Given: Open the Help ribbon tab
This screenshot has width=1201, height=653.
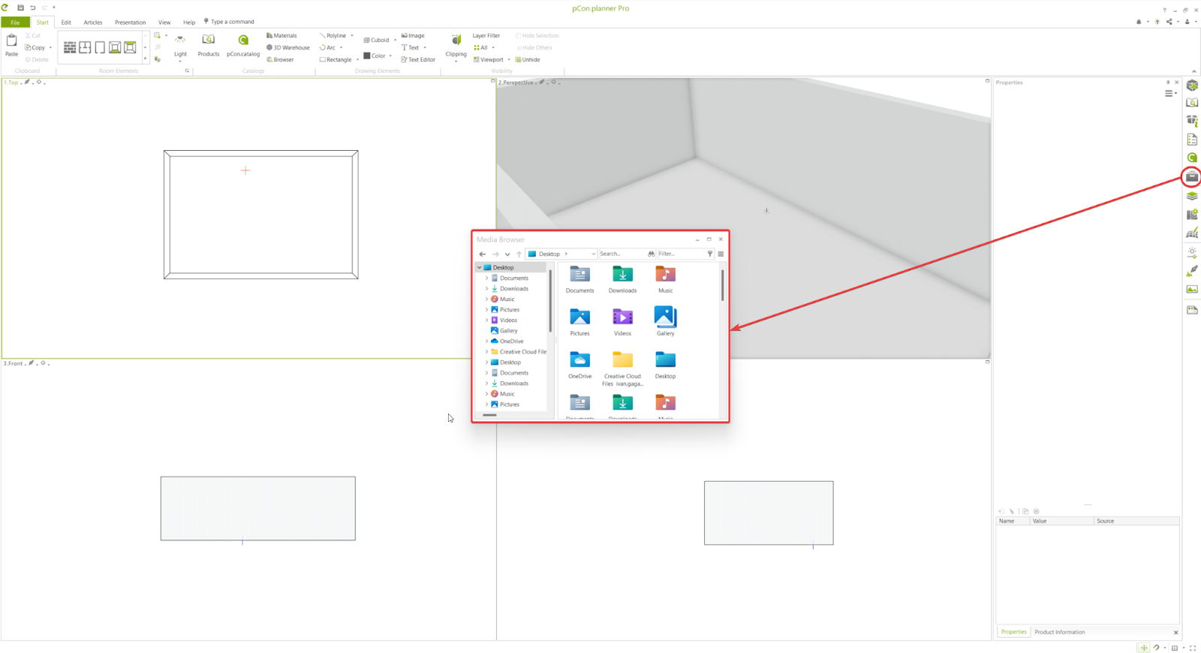Looking at the screenshot, I should 189,23.
